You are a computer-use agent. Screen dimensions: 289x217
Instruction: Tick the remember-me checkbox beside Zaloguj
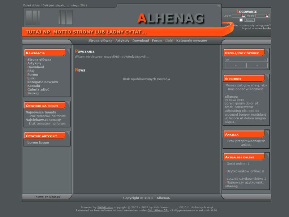pyautogui.click(x=241, y=20)
